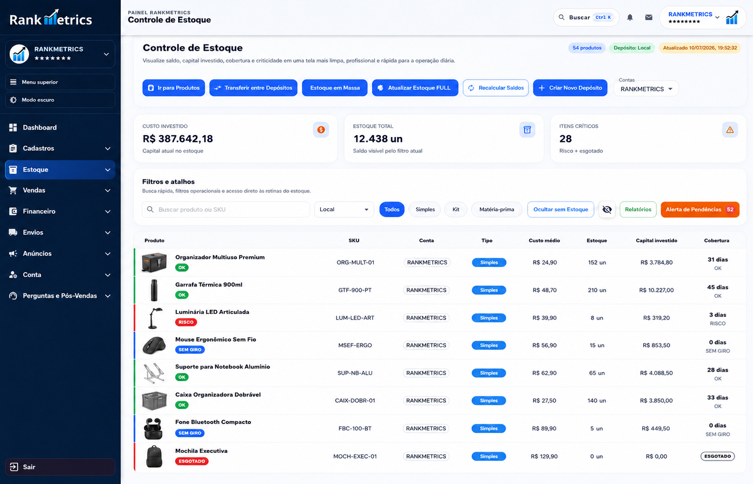Click the Financeiro wallet icon
Image resolution: width=753 pixels, height=484 pixels.
click(x=13, y=211)
